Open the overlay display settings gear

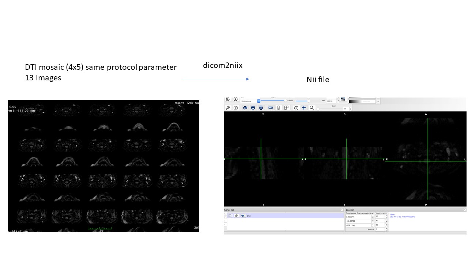[x=228, y=99]
